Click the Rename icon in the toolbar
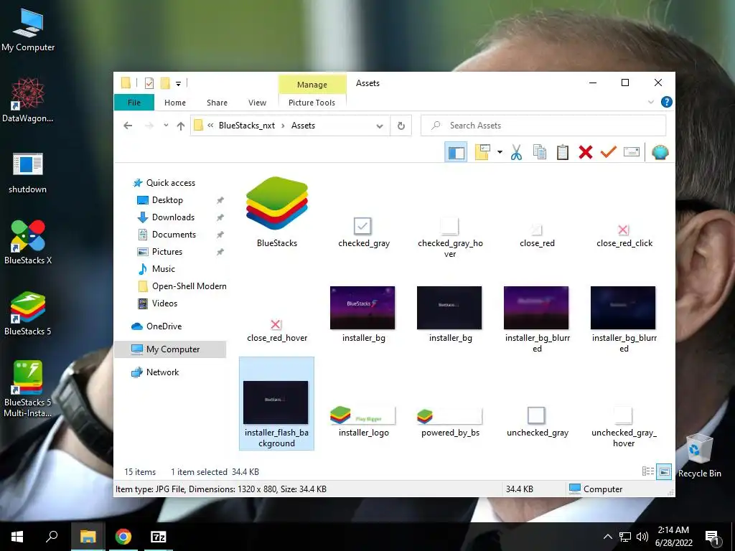The height and width of the screenshot is (551, 735). (x=632, y=152)
